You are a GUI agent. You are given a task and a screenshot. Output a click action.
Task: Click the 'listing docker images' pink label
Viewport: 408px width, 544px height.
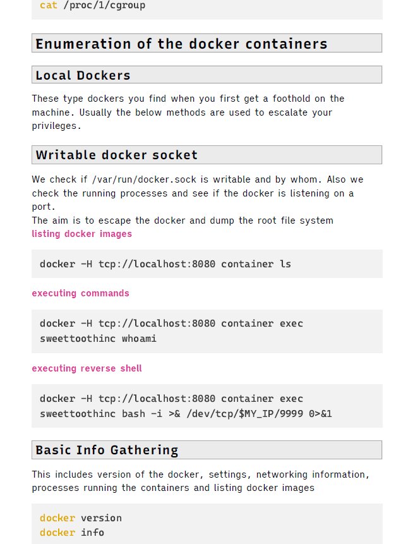click(82, 234)
